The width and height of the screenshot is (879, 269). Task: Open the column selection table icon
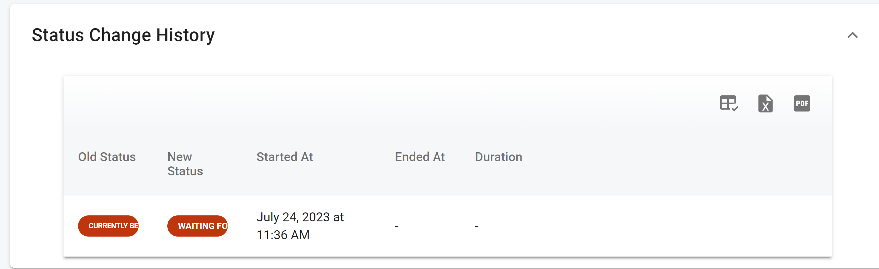[729, 103]
